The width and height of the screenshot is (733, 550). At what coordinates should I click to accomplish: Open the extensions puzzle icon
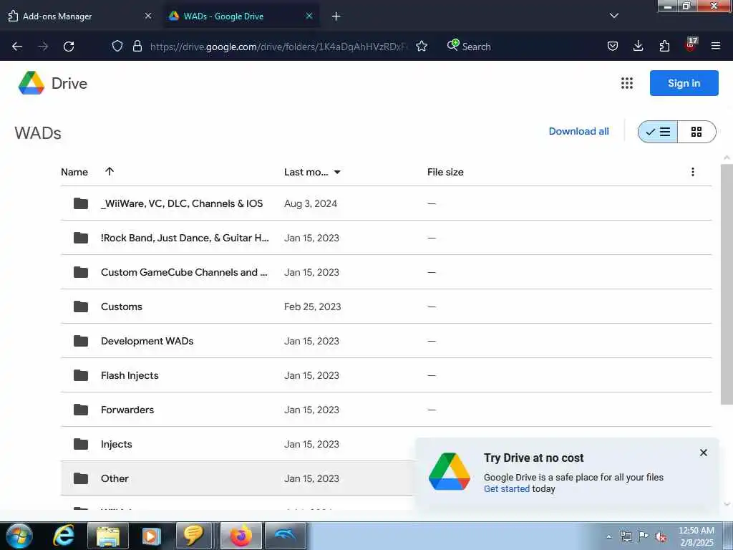664,46
